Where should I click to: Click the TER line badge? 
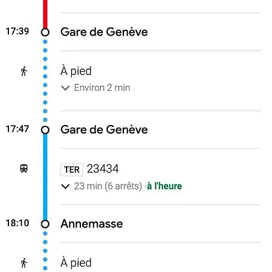[71, 170]
